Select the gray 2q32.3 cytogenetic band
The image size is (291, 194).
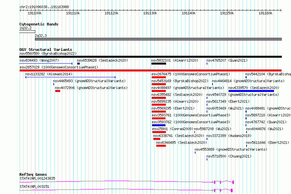click(159, 39)
